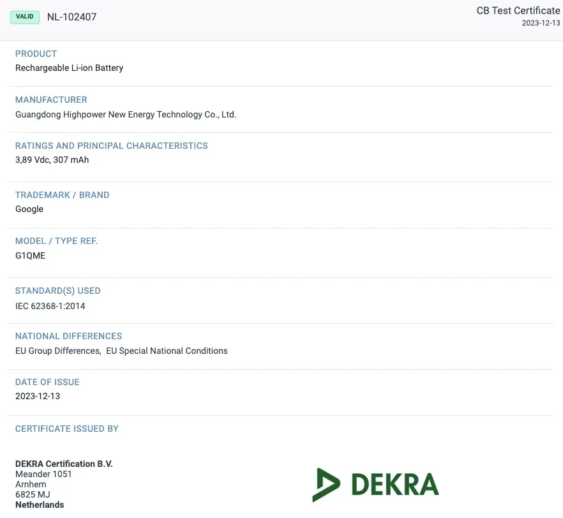Click the Ratings and Principal Characteristics heading
This screenshot has width=563, height=518.
(x=111, y=146)
